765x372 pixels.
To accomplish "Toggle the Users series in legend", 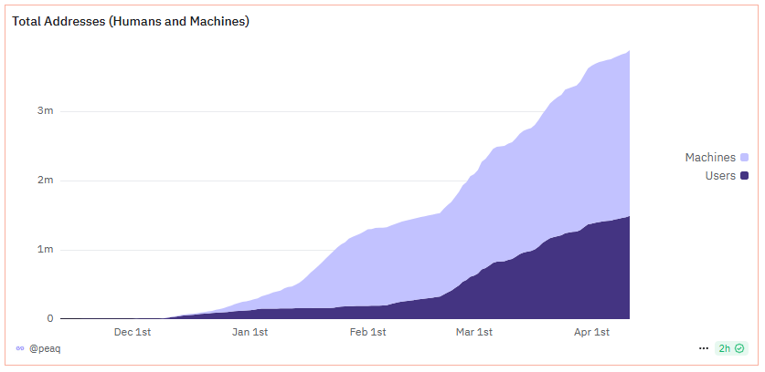I will pyautogui.click(x=720, y=175).
